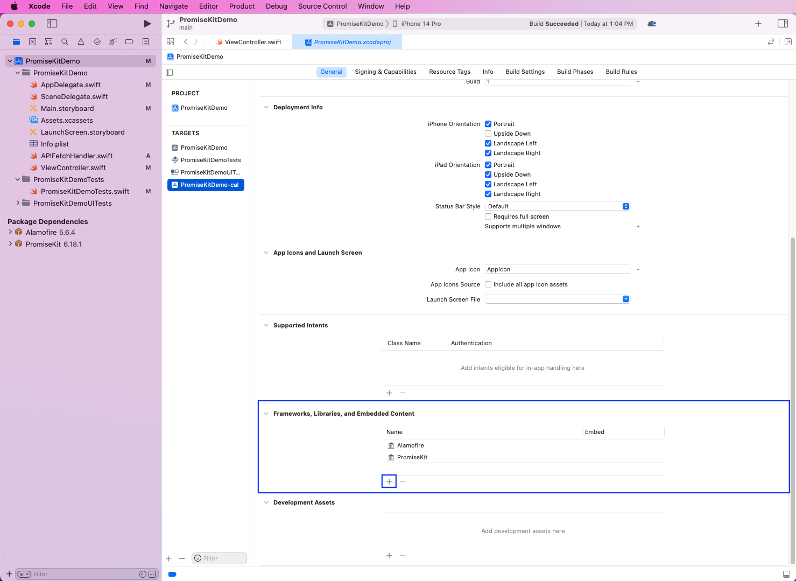
Task: Open the debug navigator icon
Action: pyautogui.click(x=113, y=41)
